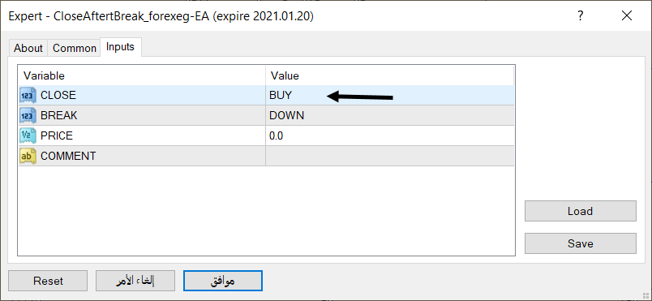Click the Reset button
The width and height of the screenshot is (652, 301).
[x=48, y=281]
